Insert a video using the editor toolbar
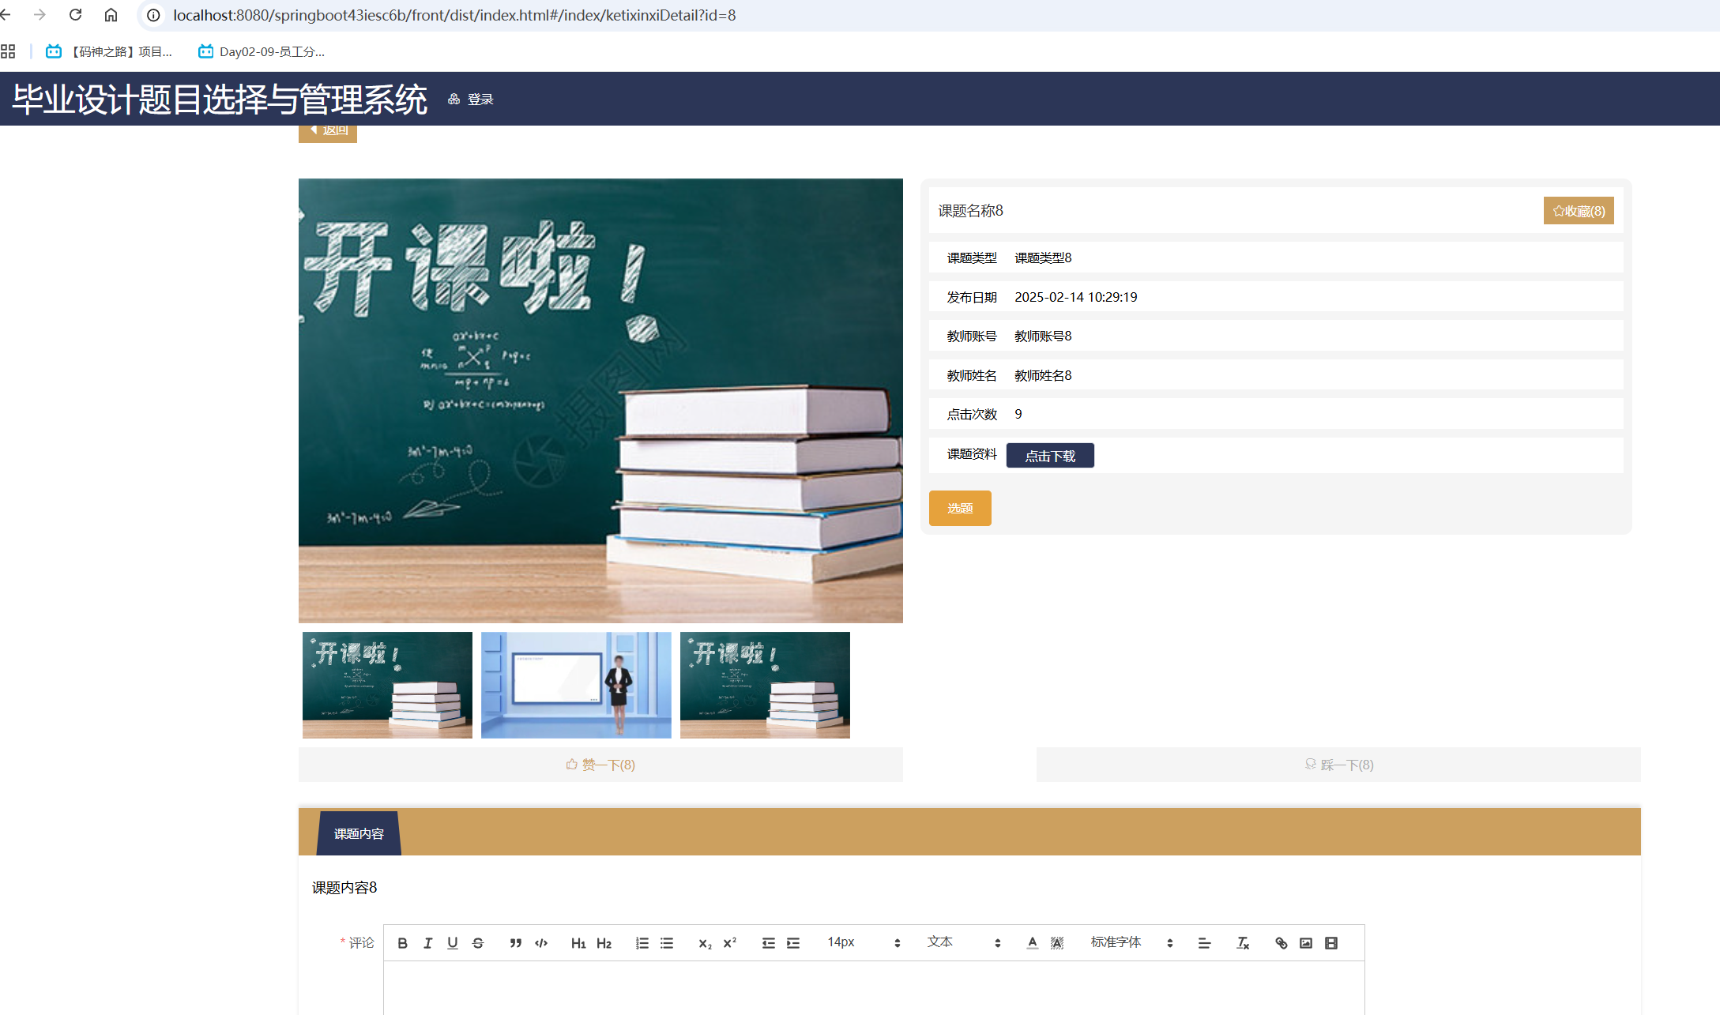 (x=1331, y=943)
